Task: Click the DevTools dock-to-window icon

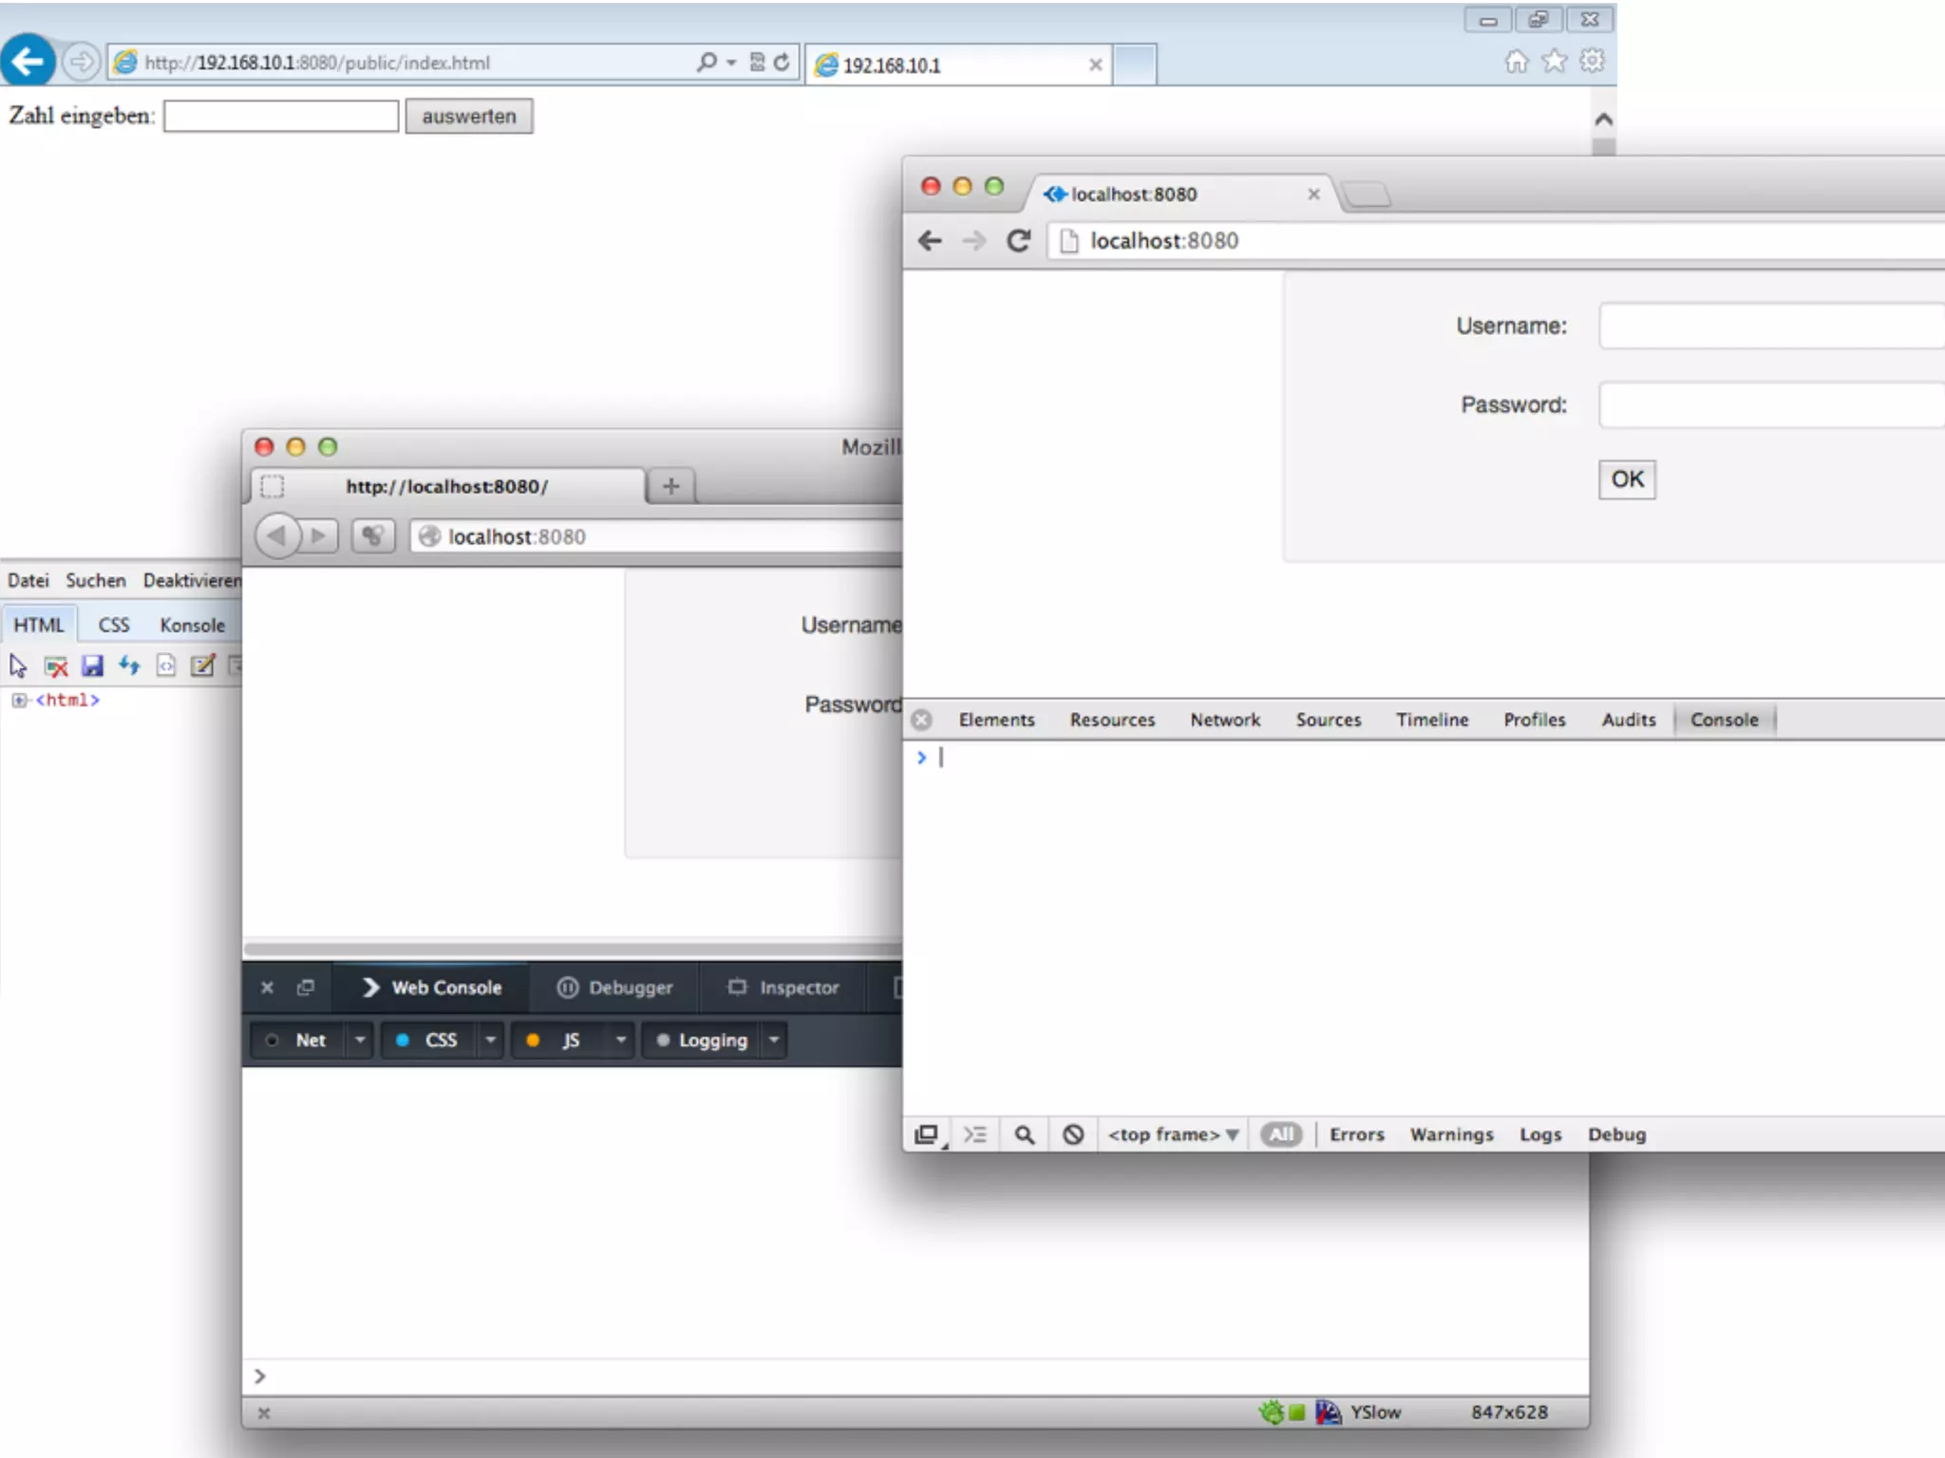Action: 926,1134
